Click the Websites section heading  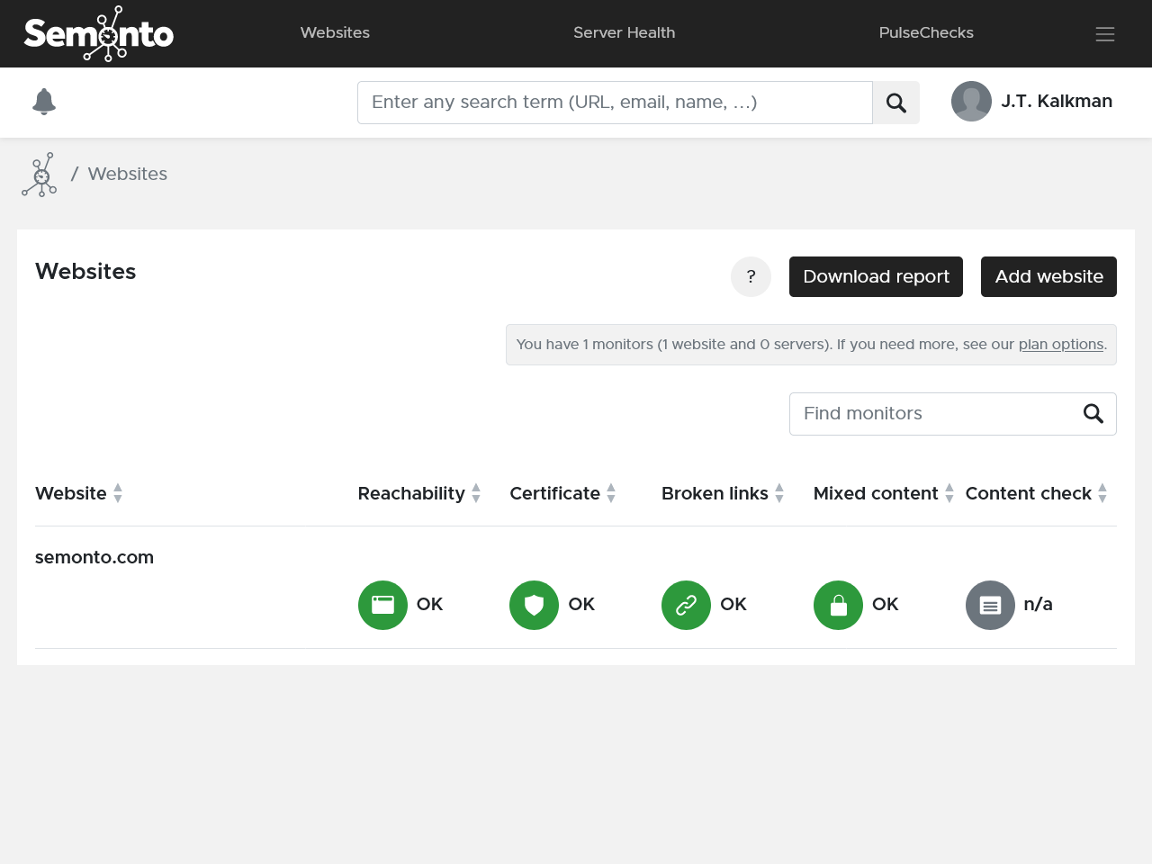(85, 272)
